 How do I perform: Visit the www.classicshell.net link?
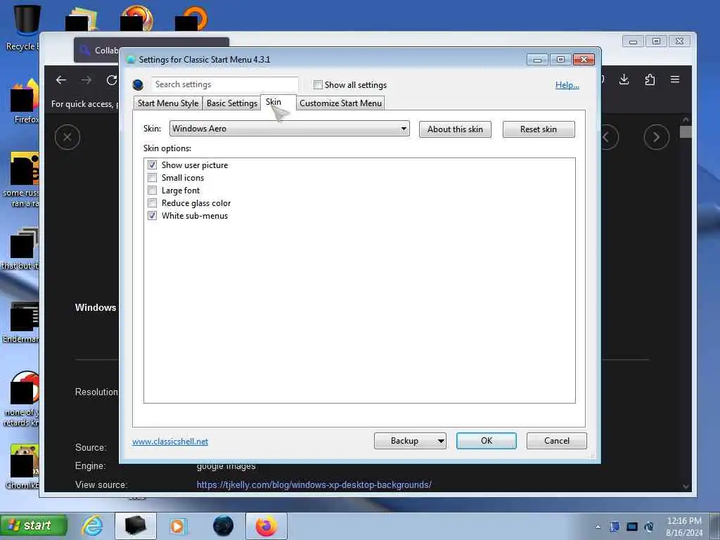[x=170, y=442]
